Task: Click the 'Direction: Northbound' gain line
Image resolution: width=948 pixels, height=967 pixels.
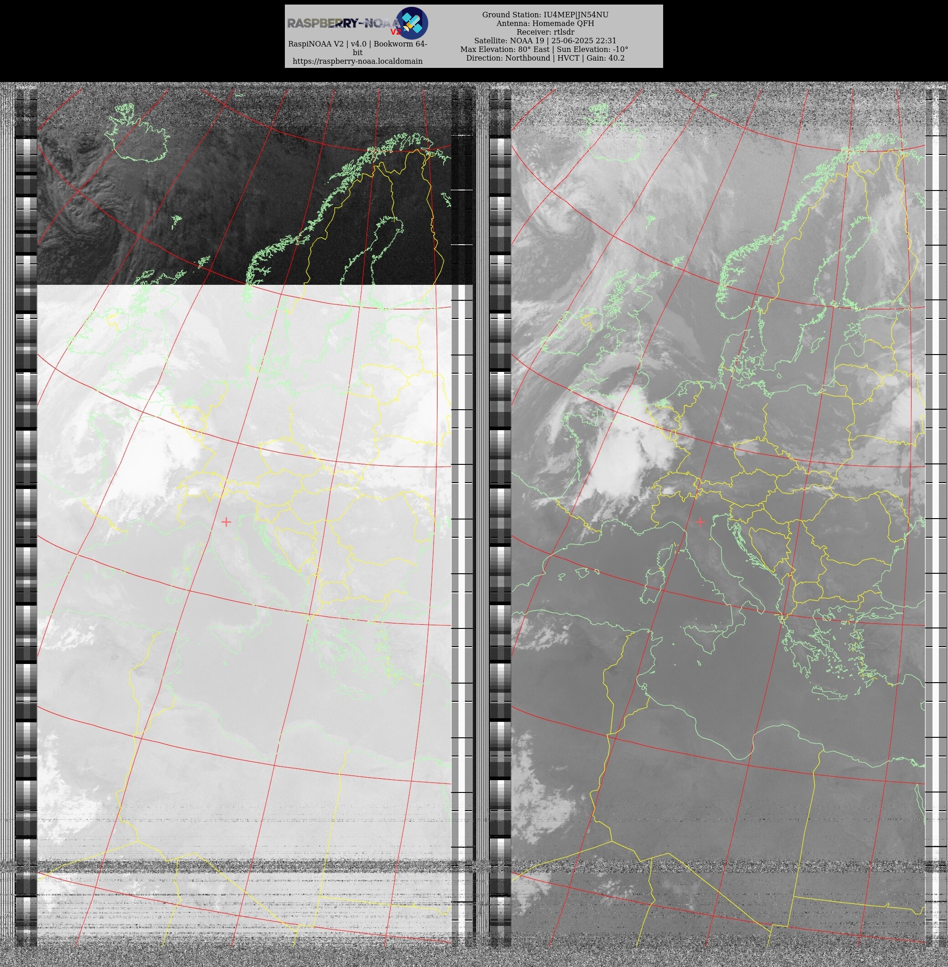Action: (x=545, y=58)
